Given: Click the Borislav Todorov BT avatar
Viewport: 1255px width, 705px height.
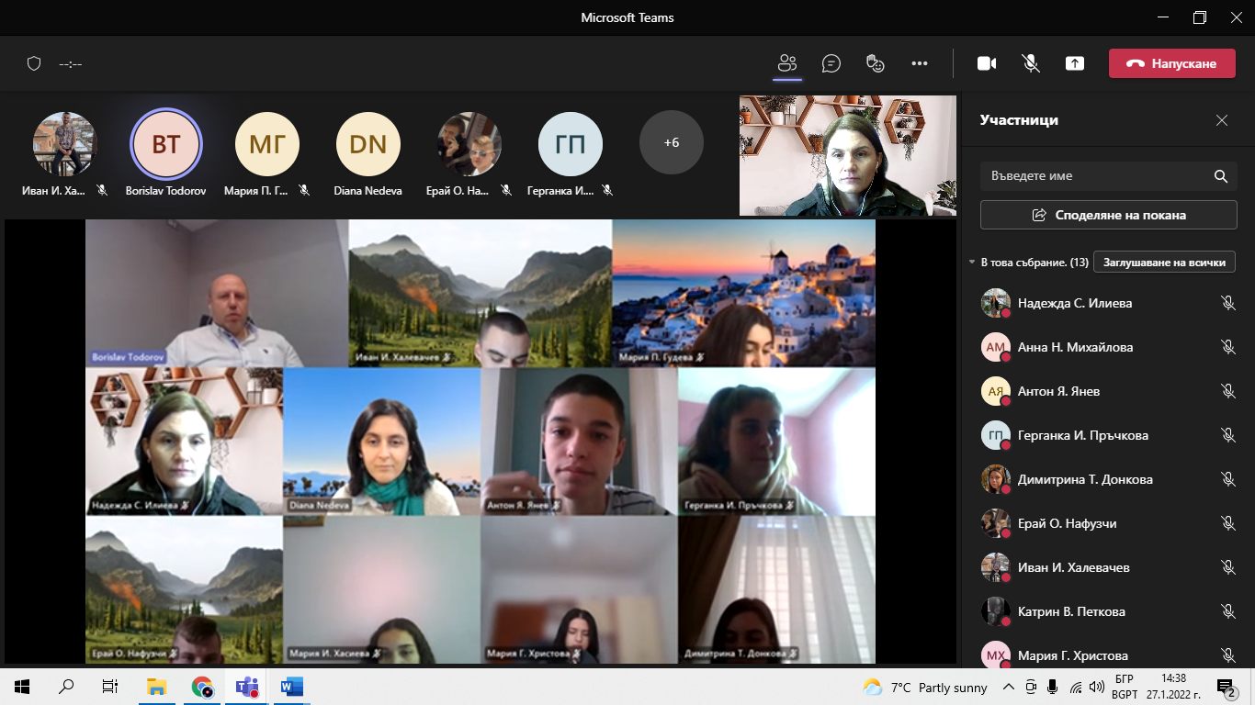Looking at the screenshot, I should pyautogui.click(x=166, y=144).
